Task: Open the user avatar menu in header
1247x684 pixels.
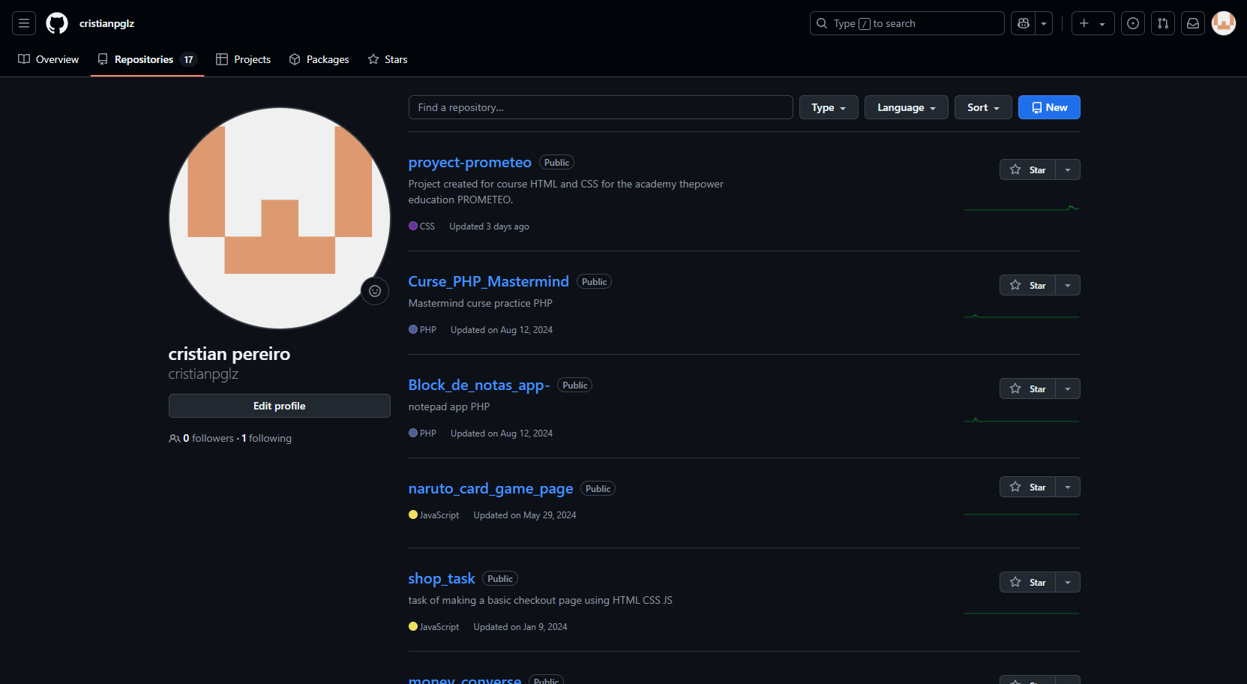Action: point(1224,23)
